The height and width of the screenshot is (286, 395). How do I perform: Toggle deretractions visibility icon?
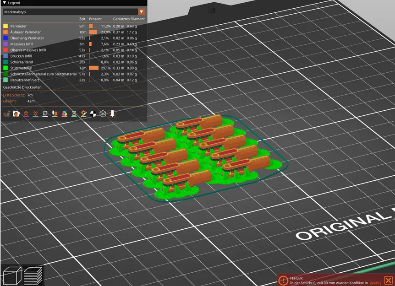click(36, 114)
